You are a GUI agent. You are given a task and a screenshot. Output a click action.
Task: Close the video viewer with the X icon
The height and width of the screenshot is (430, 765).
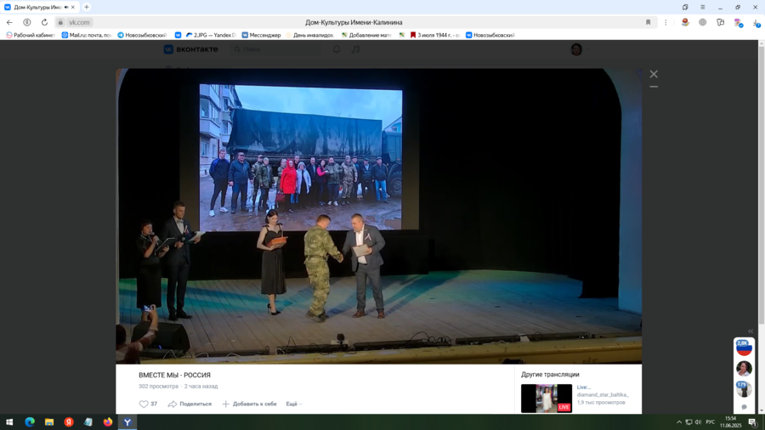(x=654, y=75)
